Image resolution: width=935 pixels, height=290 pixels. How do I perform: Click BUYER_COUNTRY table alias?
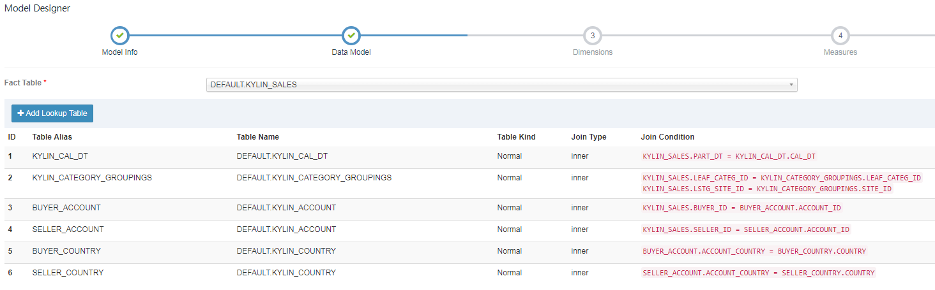click(x=66, y=251)
